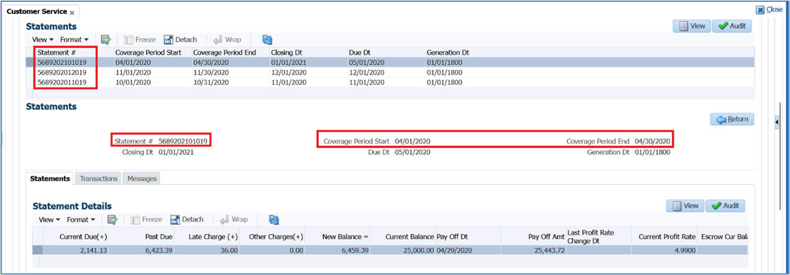Click coverage start 10/01/2020 cell

[133, 82]
